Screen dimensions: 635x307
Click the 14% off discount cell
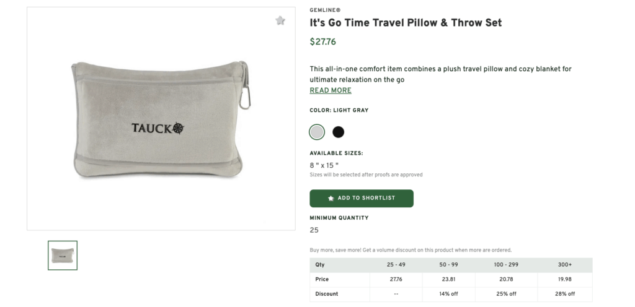pyautogui.click(x=449, y=294)
